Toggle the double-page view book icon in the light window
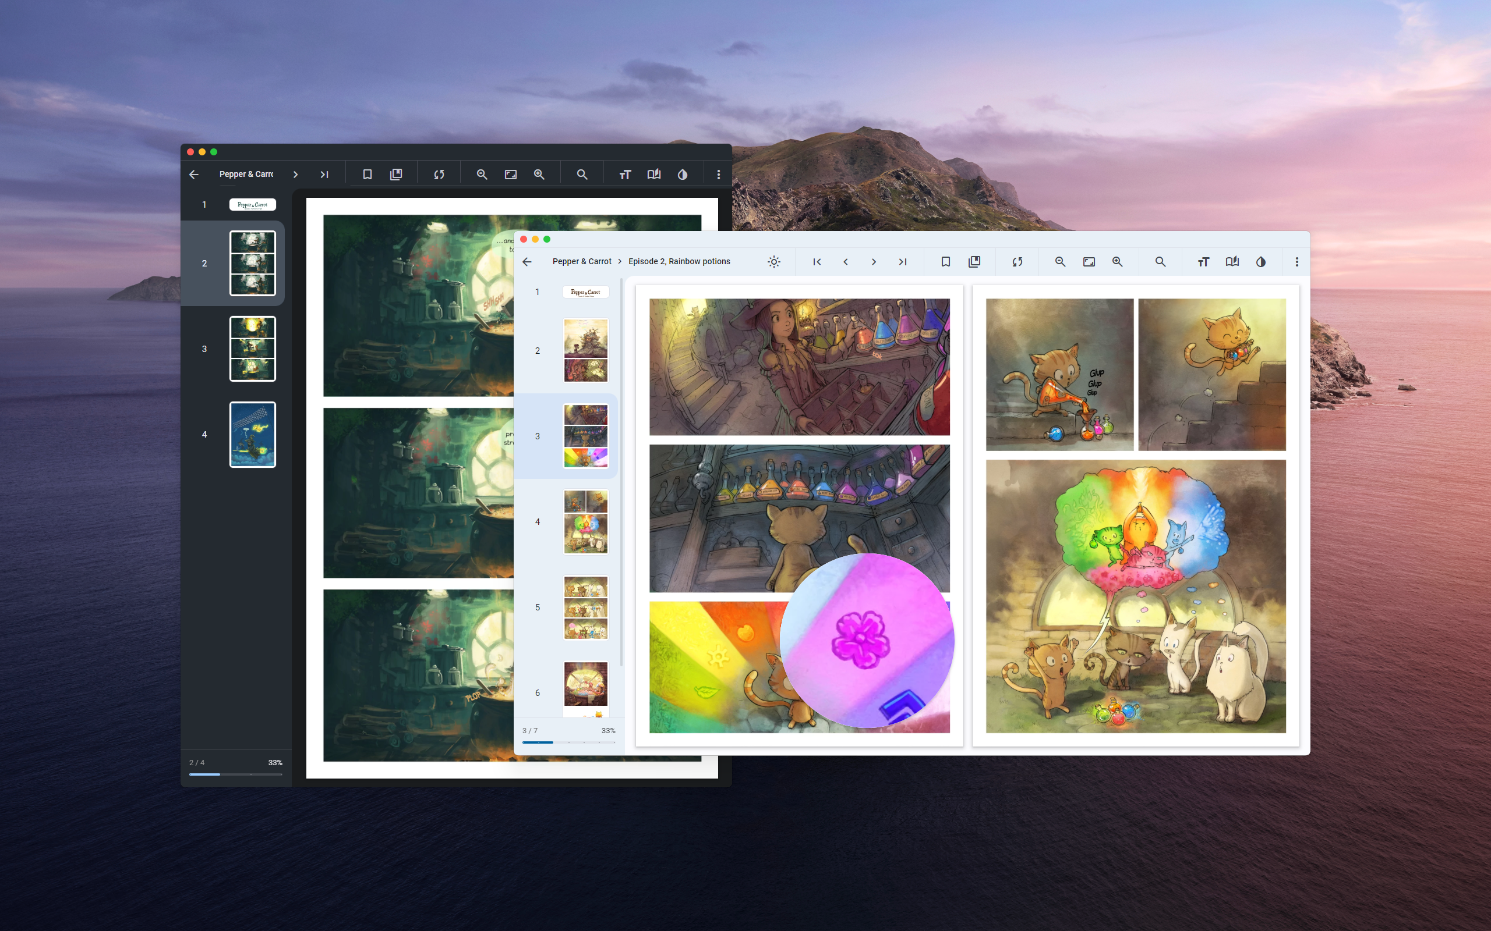 1232,262
